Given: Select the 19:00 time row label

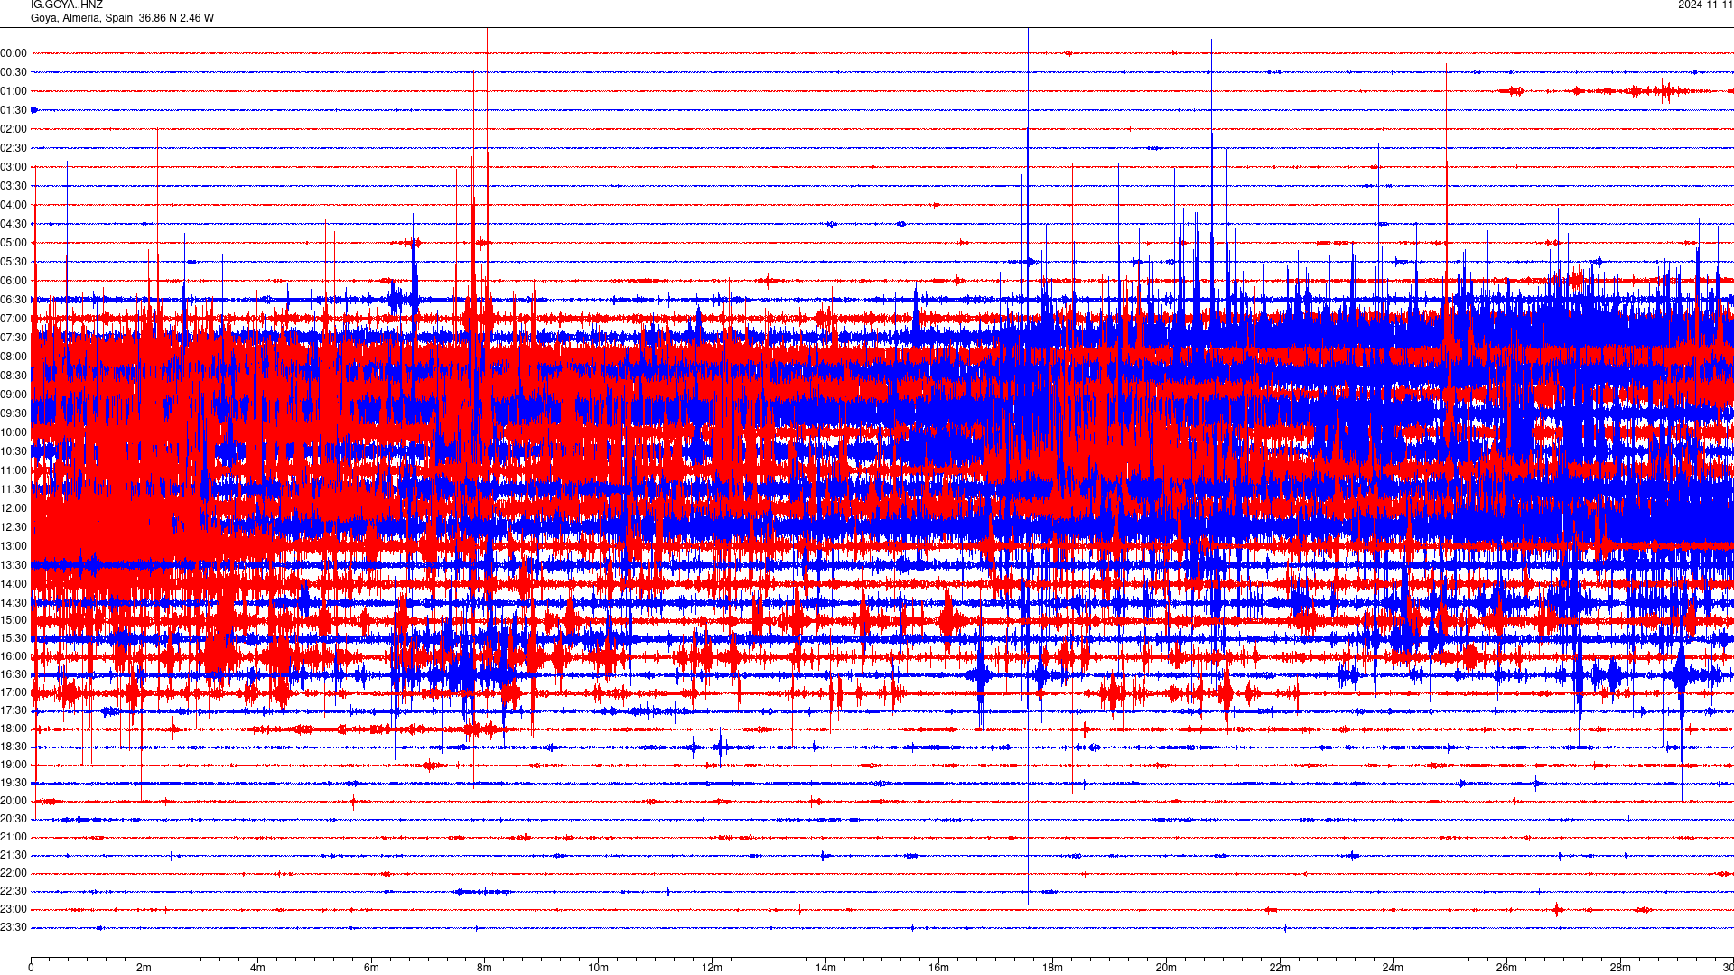Looking at the screenshot, I should (x=14, y=765).
